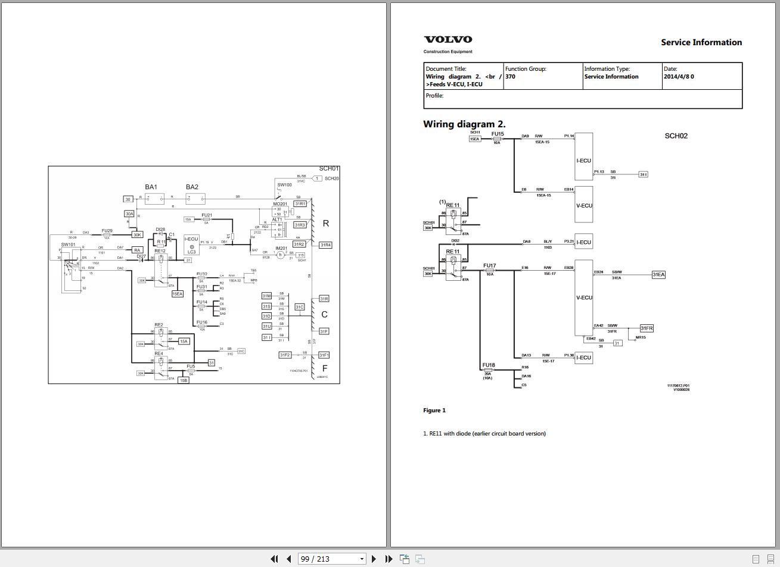Viewport: 780px width, 567px height.
Task: Switch to single page view icon
Action: click(x=756, y=559)
